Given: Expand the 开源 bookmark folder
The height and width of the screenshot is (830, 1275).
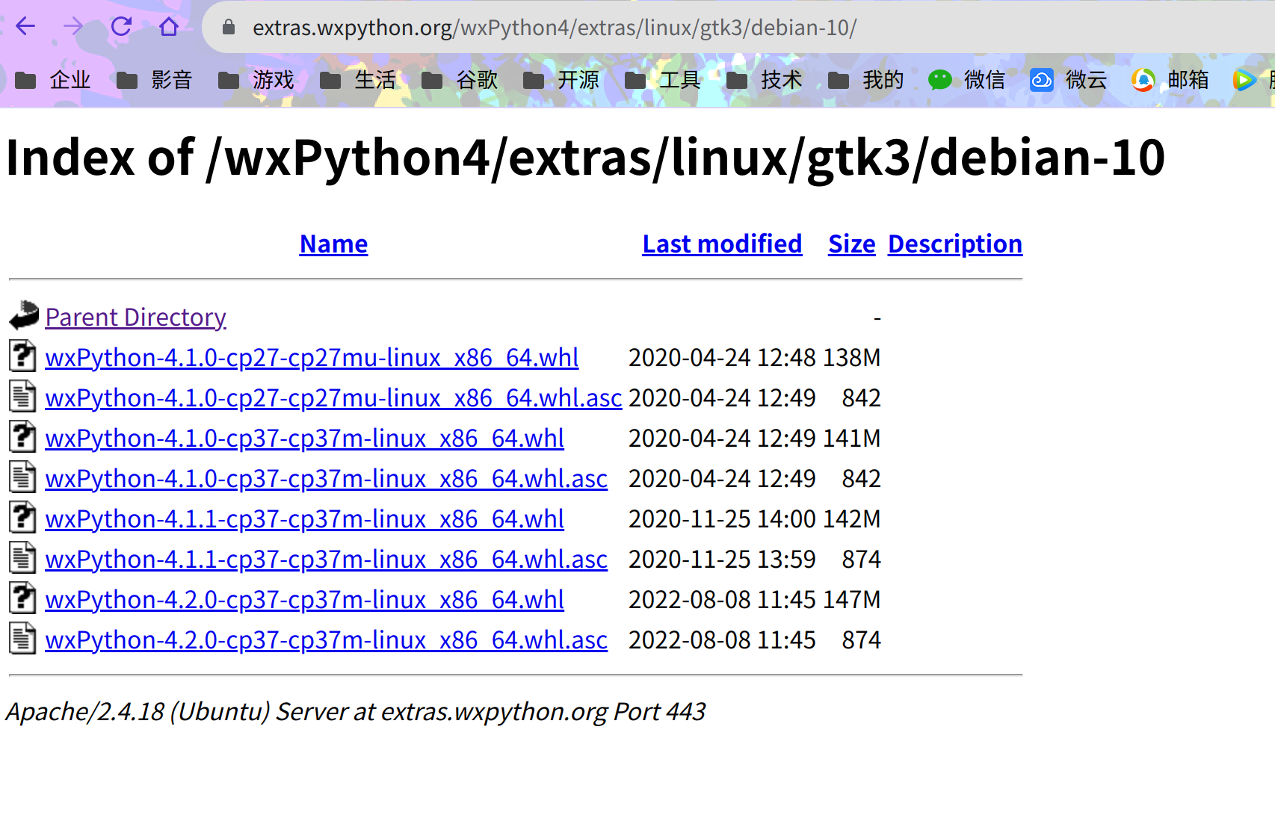Looking at the screenshot, I should tap(561, 79).
